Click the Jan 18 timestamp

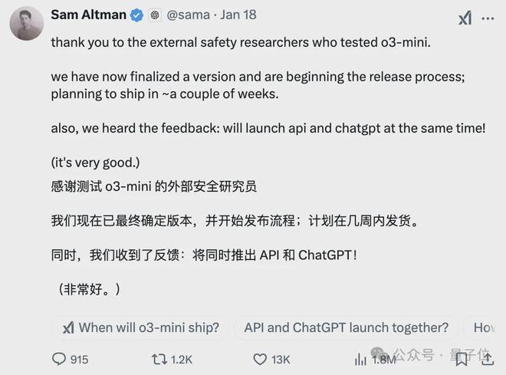238,15
